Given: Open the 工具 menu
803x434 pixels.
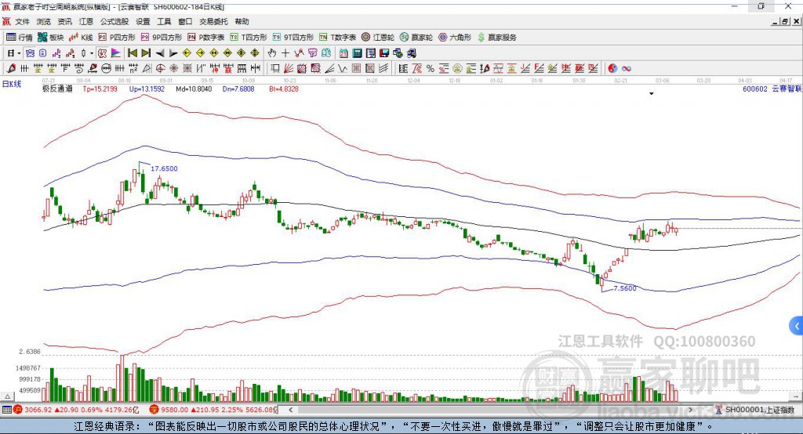Looking at the screenshot, I should 164,21.
